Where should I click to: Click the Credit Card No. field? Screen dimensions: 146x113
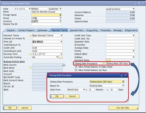tap(120, 38)
